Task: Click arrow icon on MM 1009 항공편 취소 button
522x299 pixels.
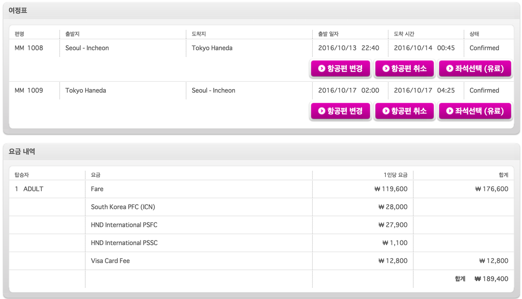Action: [385, 111]
